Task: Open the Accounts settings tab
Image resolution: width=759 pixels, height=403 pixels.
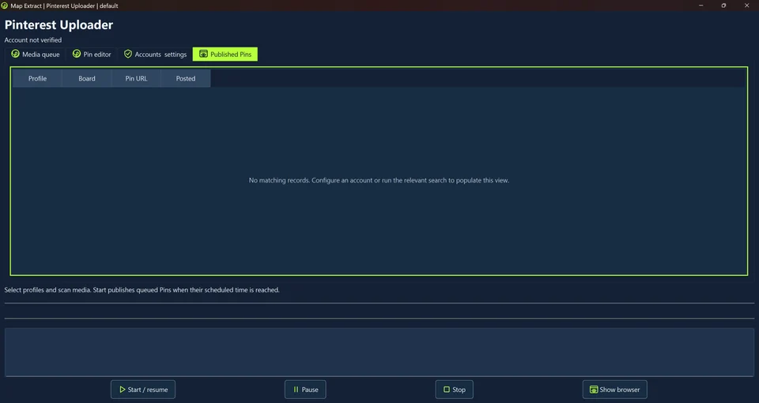Action: [156, 55]
